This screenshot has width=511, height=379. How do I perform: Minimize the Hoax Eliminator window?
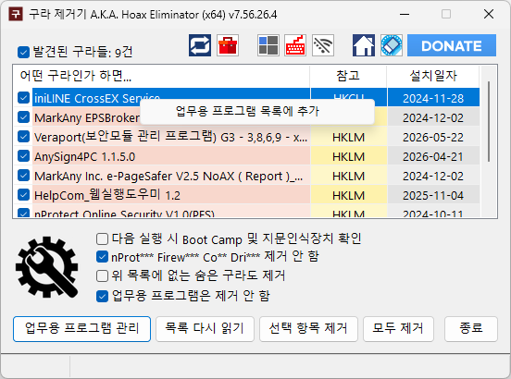405,14
